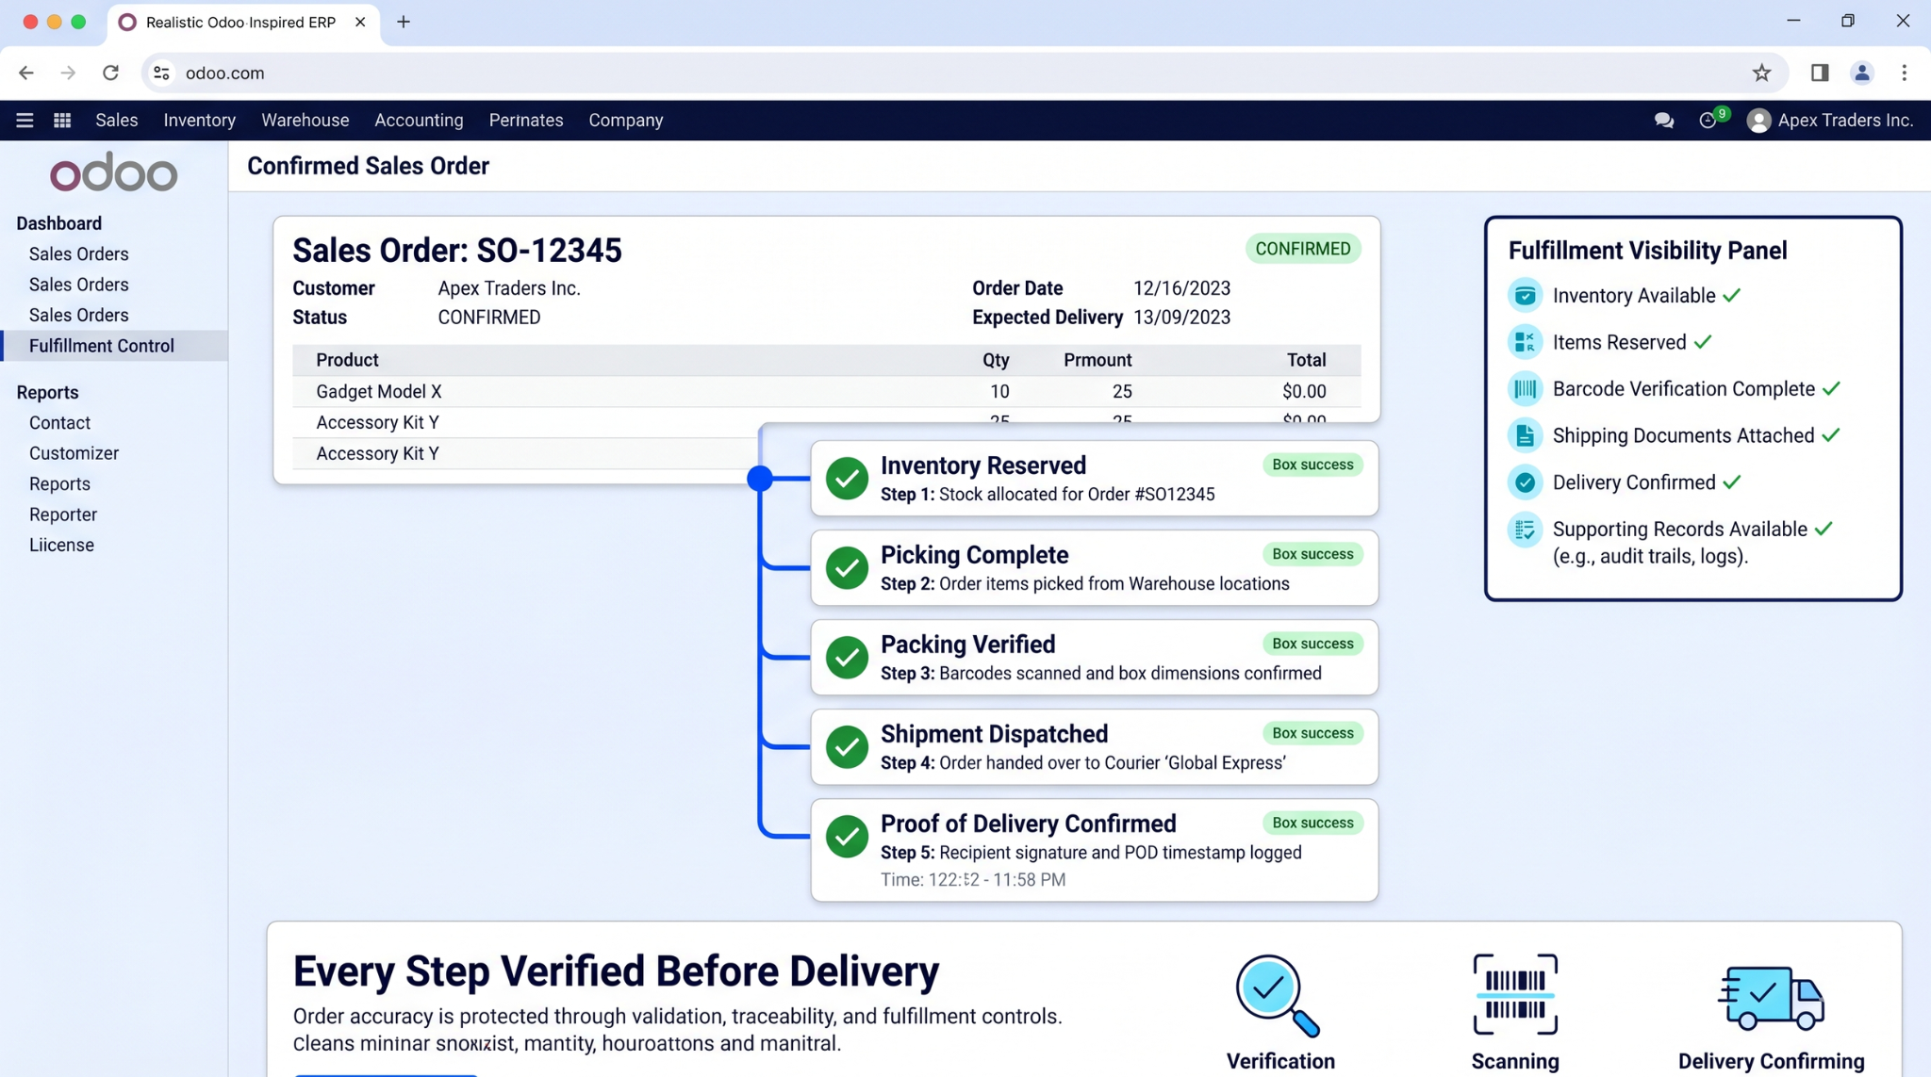Click the Expected Delivery value 13/09/2023
Image resolution: width=1931 pixels, height=1077 pixels.
[x=1181, y=318]
